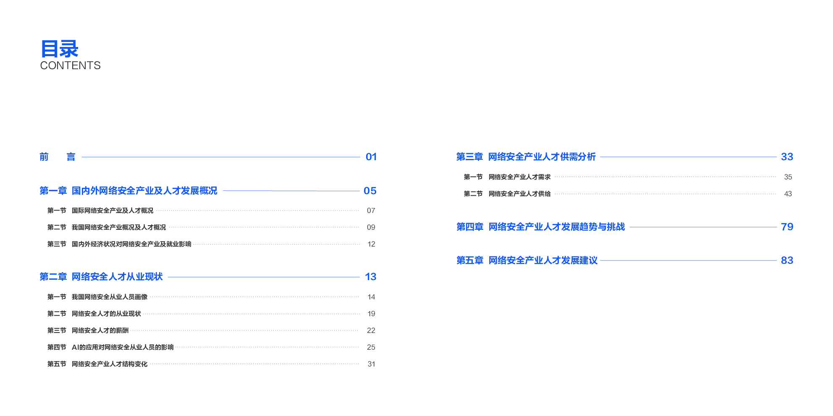Open 第三章 网络安全产业人才供需分析
The image size is (833, 416).
[526, 157]
